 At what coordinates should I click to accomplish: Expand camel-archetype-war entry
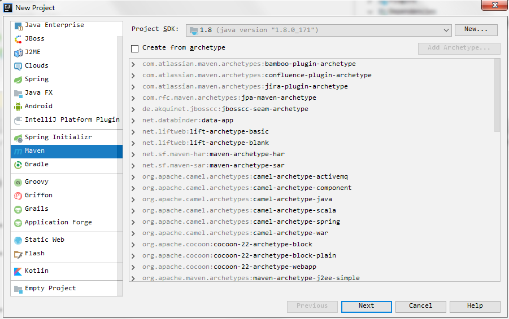(133, 233)
